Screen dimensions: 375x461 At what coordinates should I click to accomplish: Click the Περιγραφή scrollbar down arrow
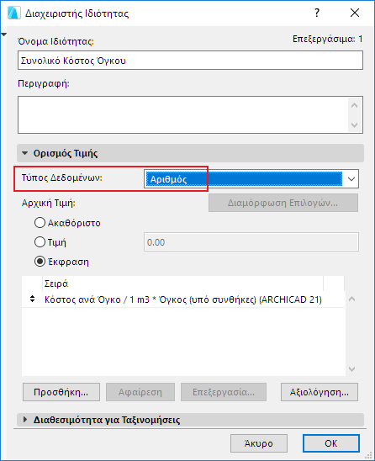(355, 125)
